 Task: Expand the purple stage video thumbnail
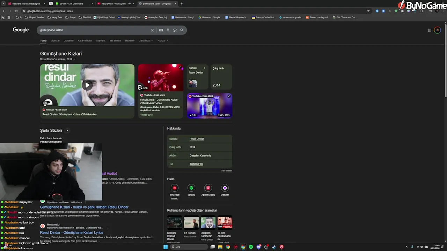[x=229, y=96]
